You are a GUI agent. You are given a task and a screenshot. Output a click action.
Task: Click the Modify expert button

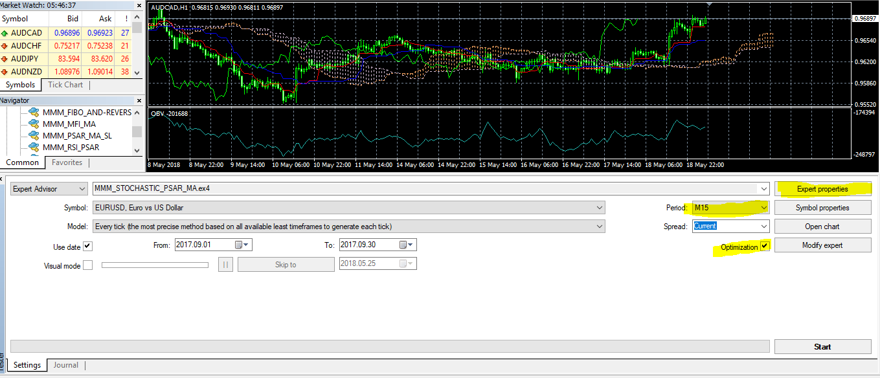(x=822, y=245)
